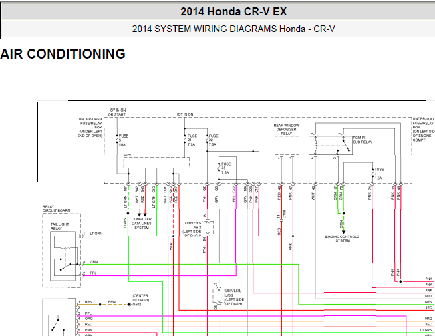Click terminal label 'D31'
The height and width of the screenshot is (336, 435).
pos(165,189)
